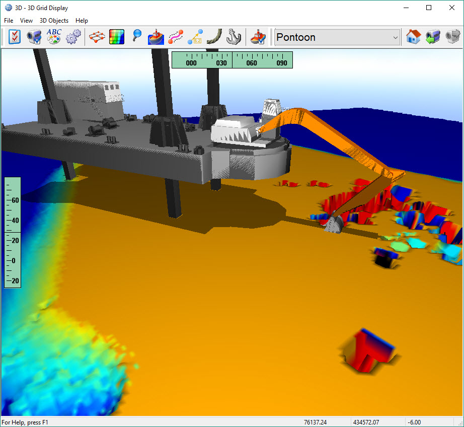The width and height of the screenshot is (464, 427).
Task: Open the checklist options icon
Action: point(15,37)
